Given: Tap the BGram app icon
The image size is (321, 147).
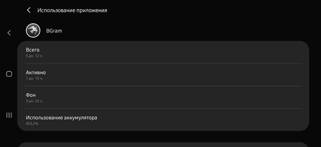Looking at the screenshot, I should tap(33, 30).
